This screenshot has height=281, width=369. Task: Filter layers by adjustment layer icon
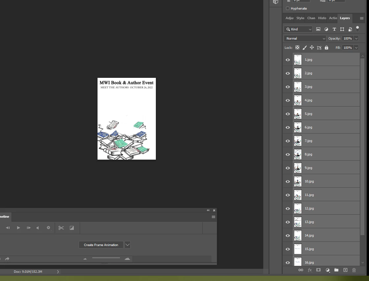click(326, 29)
